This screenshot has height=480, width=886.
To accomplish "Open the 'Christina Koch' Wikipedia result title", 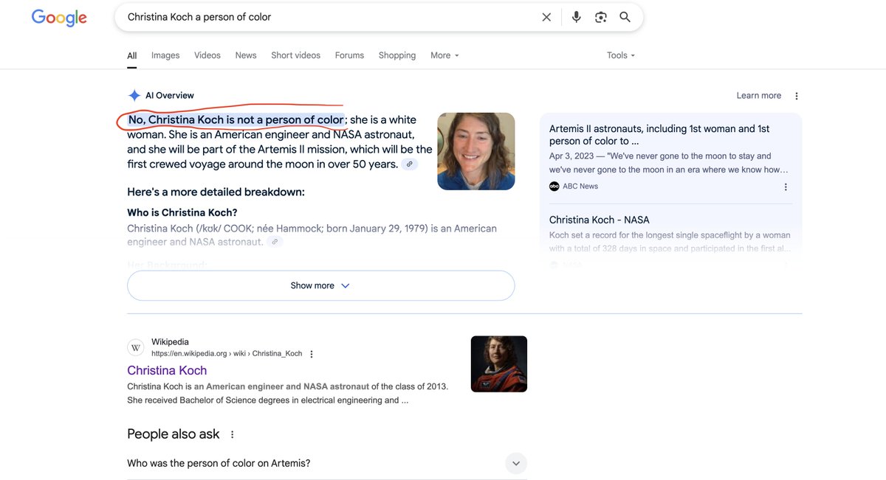I will point(167,370).
